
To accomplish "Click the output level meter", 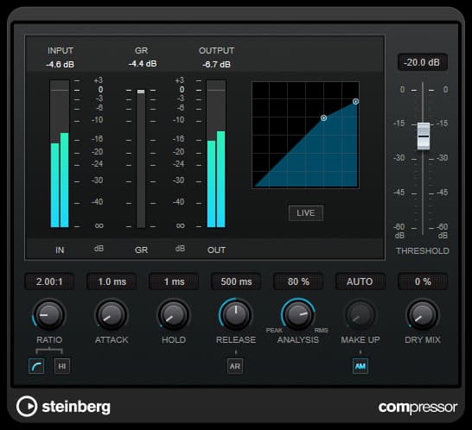I will (216, 154).
